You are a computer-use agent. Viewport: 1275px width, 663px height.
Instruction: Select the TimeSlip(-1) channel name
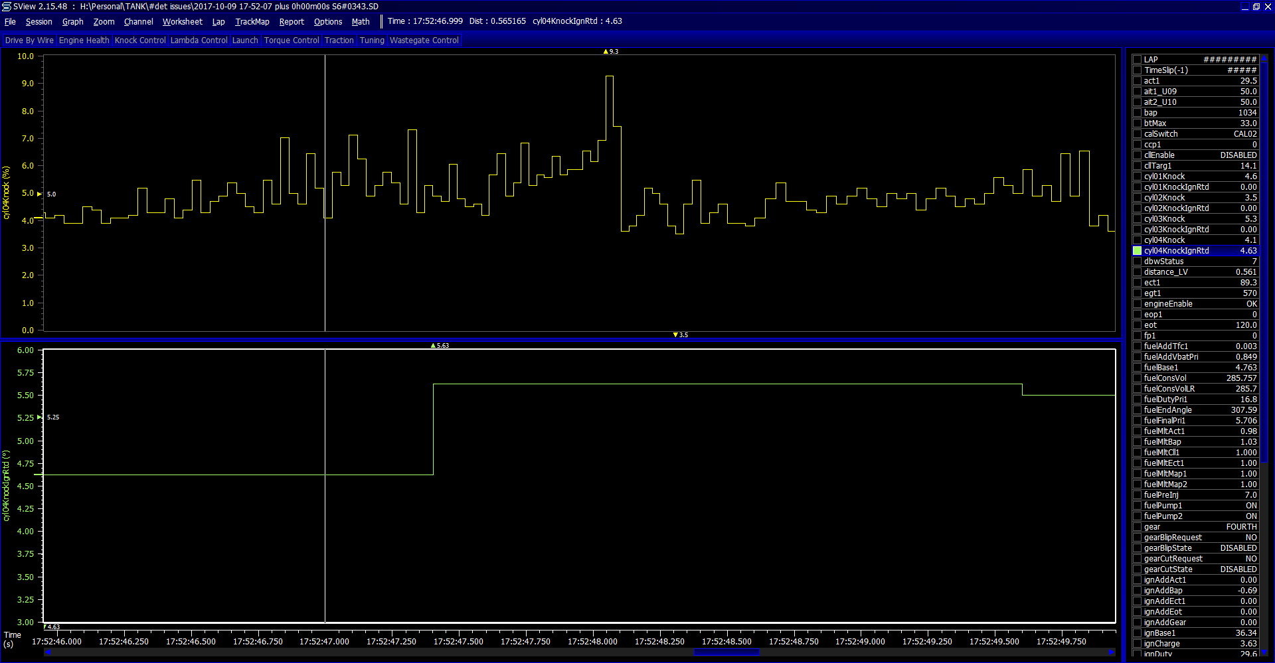click(x=1165, y=70)
